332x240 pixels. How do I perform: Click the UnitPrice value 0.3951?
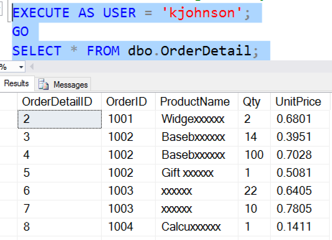300,137
